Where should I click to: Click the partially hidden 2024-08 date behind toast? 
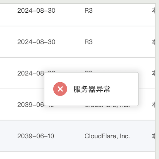pos(31,73)
